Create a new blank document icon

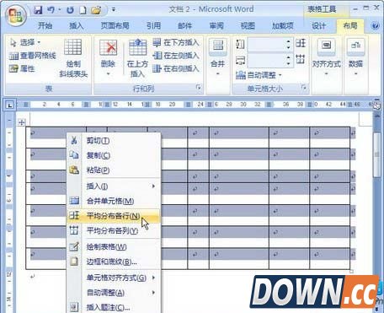coord(83,10)
